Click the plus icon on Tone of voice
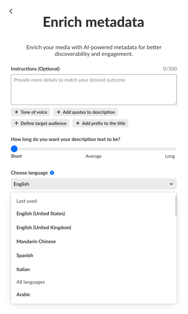 click(16, 112)
